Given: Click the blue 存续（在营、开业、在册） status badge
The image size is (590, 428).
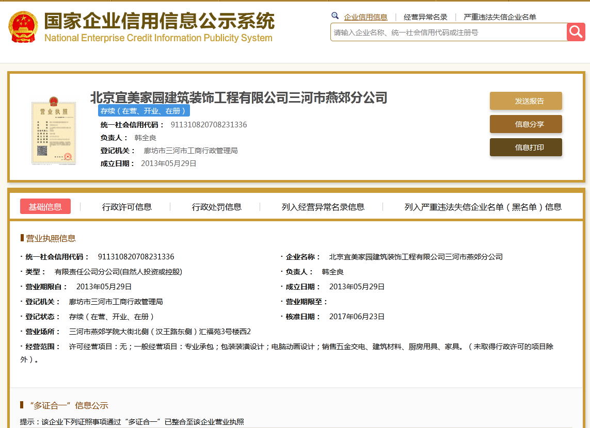Looking at the screenshot, I should (x=143, y=111).
